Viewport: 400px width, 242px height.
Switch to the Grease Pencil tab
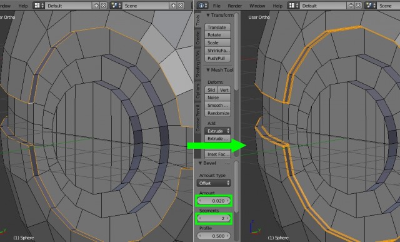point(197,118)
